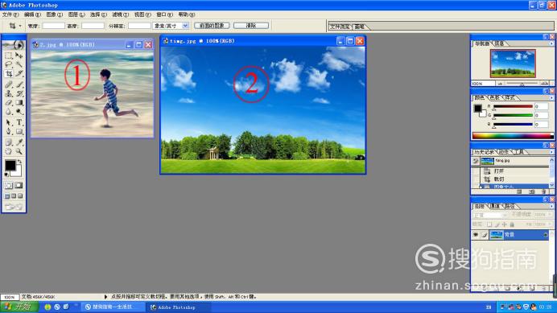Open the Filter (滤镜) menu
The image size is (557, 313).
coord(120,14)
